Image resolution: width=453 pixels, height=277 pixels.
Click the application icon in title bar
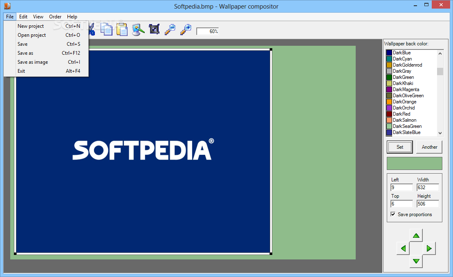point(7,6)
